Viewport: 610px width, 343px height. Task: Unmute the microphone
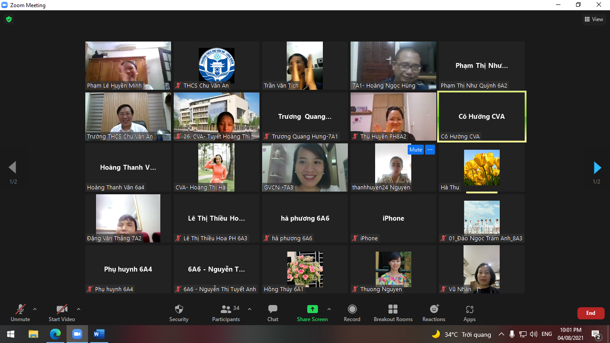coord(20,313)
